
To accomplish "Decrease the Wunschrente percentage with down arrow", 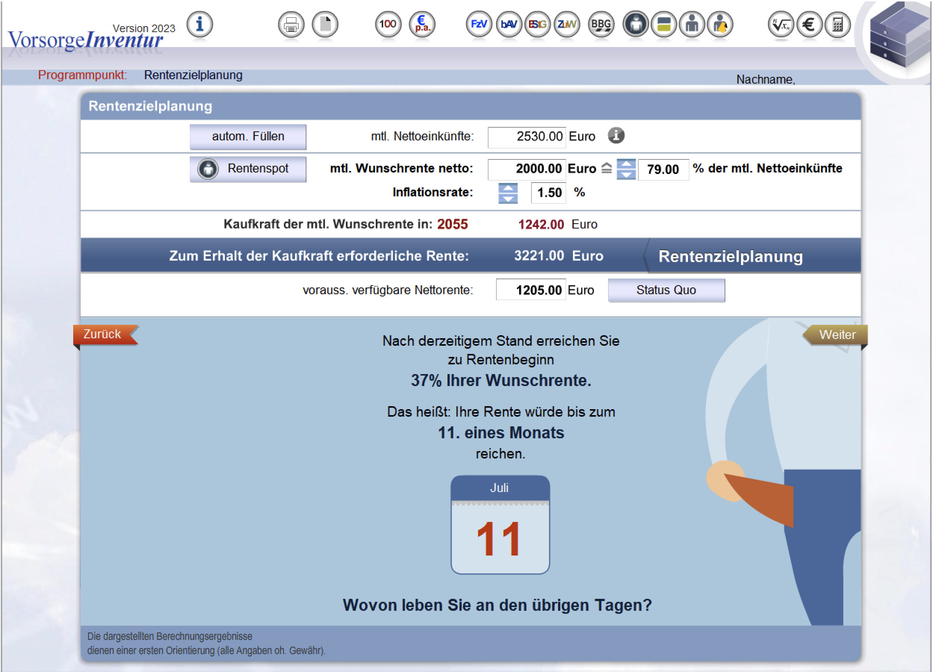I will pos(626,175).
